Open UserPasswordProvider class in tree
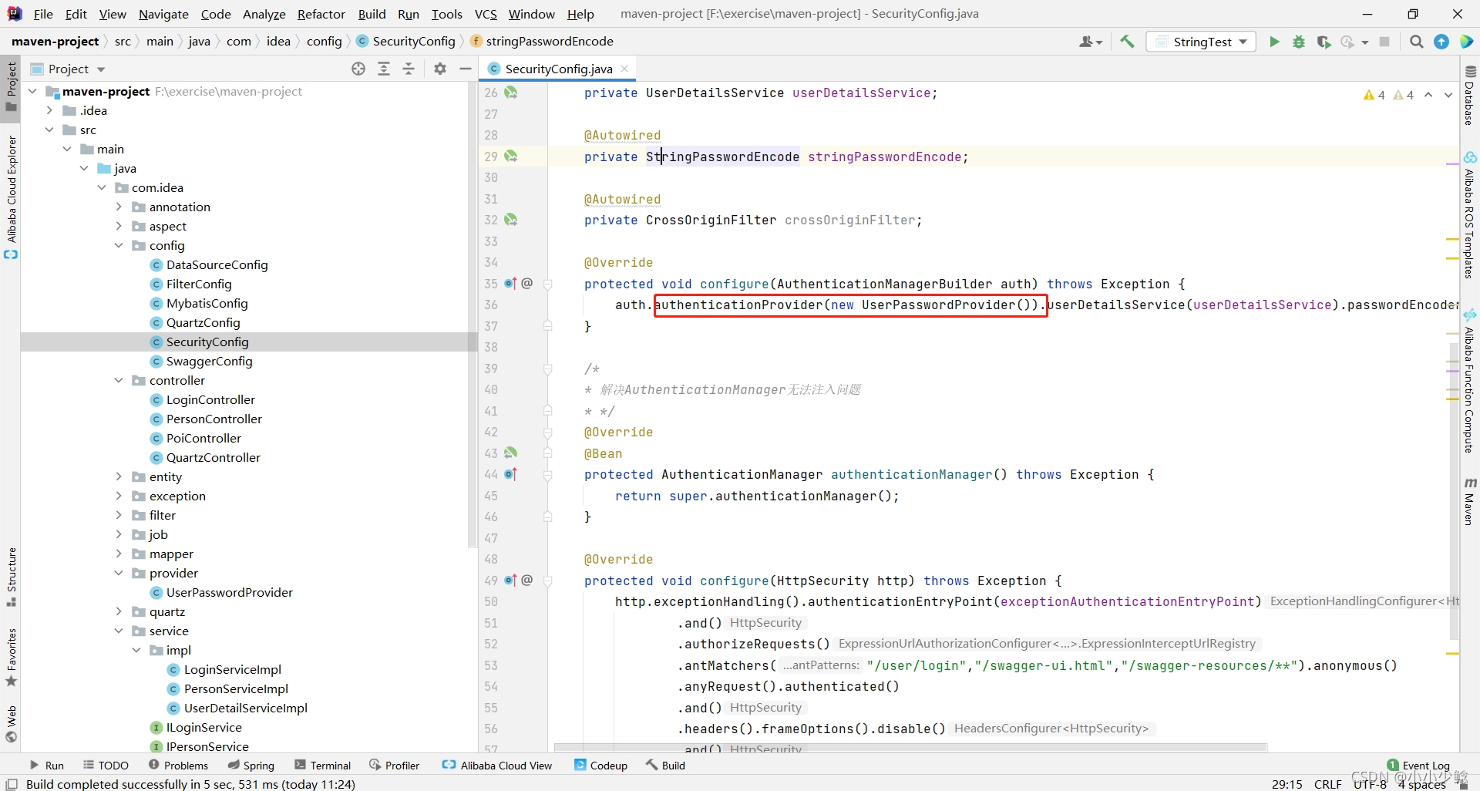The width and height of the screenshot is (1480, 791). coord(229,592)
